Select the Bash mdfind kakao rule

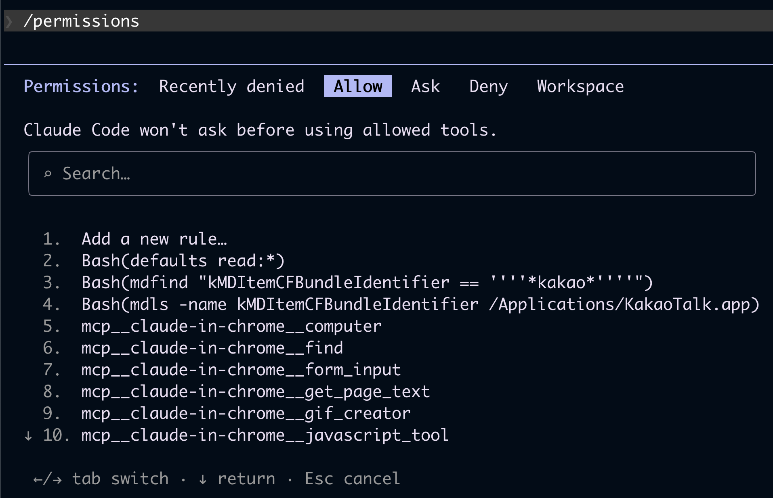(x=367, y=282)
